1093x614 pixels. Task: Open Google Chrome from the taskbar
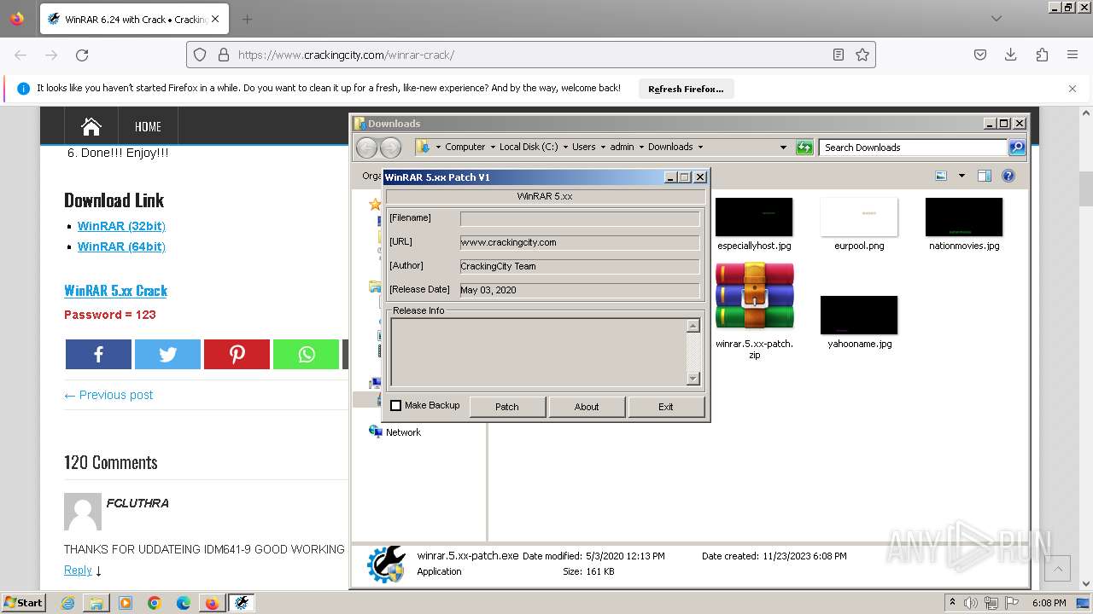(x=155, y=603)
